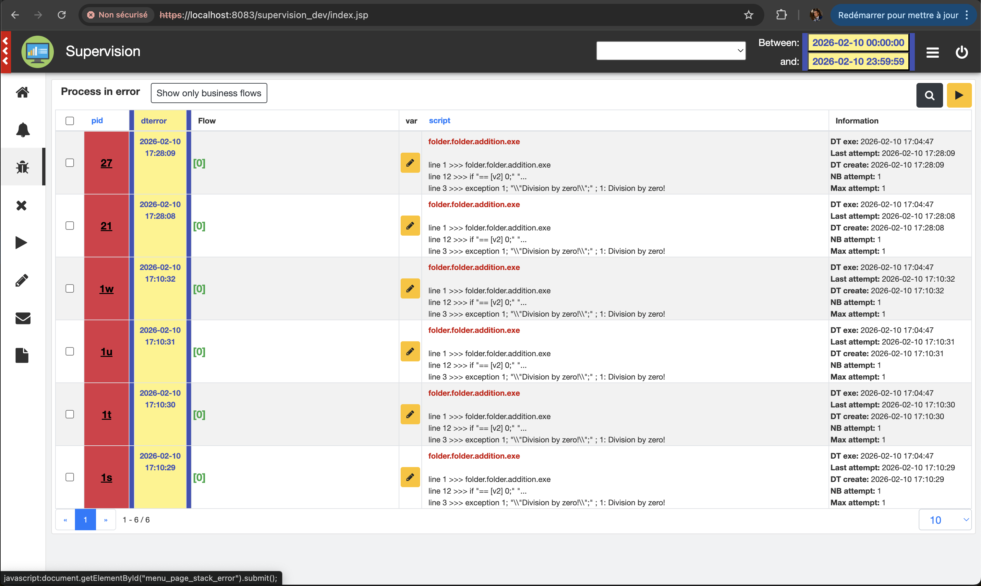
Task: Tick the checkbox for process 1u
Action: [x=70, y=351]
